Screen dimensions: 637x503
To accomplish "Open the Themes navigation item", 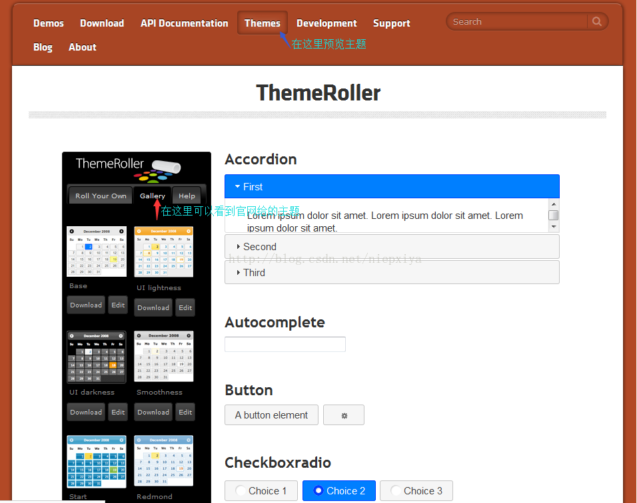I will 263,23.
